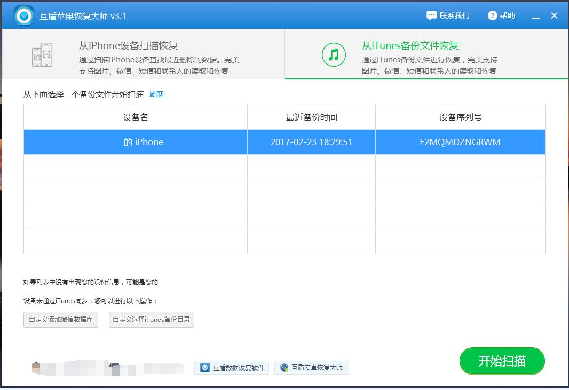This screenshot has width=569, height=390.
Task: Open 联系我们 contact link
Action: click(453, 15)
